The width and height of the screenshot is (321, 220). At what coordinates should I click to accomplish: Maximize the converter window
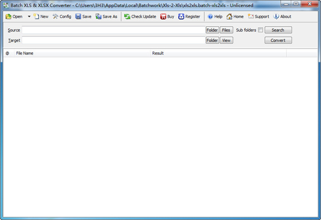coord(296,4)
